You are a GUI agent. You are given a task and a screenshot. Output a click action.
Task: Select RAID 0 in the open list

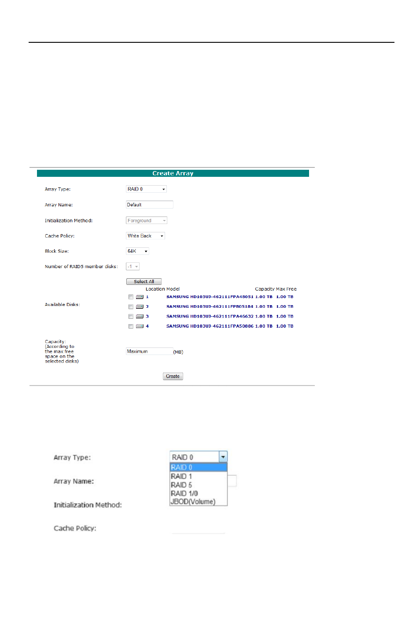coord(198,467)
